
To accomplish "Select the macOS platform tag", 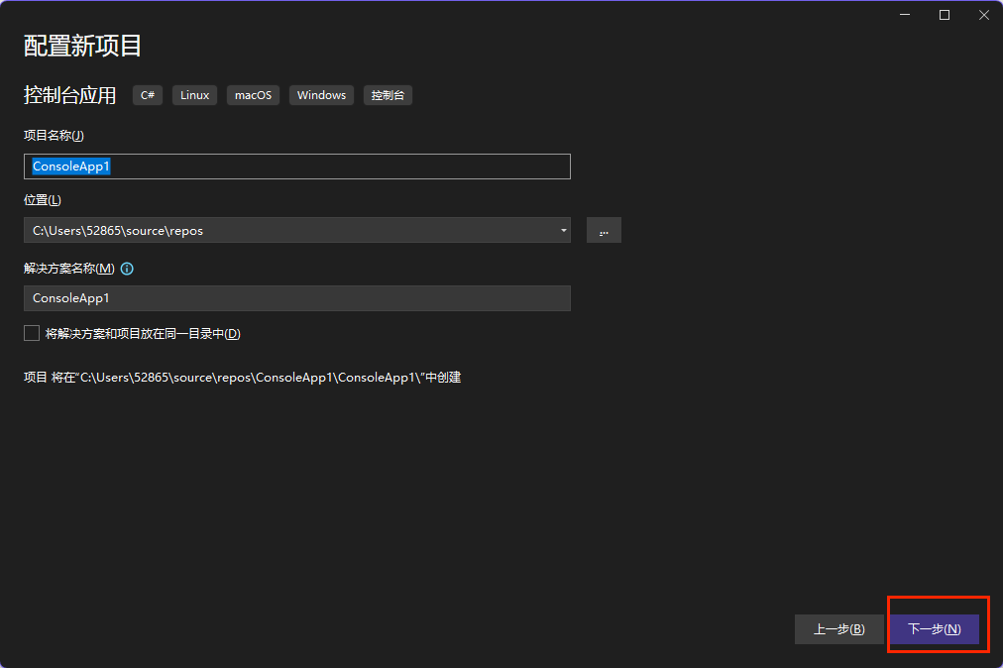I will [253, 95].
